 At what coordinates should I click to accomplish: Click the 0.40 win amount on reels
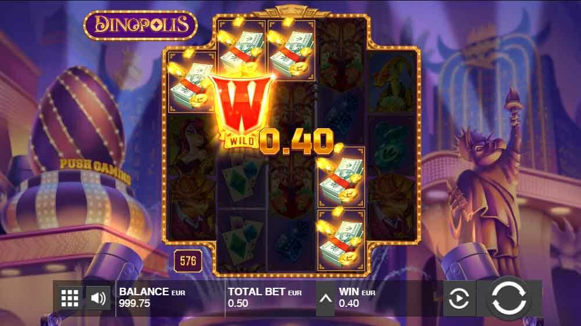(296, 142)
